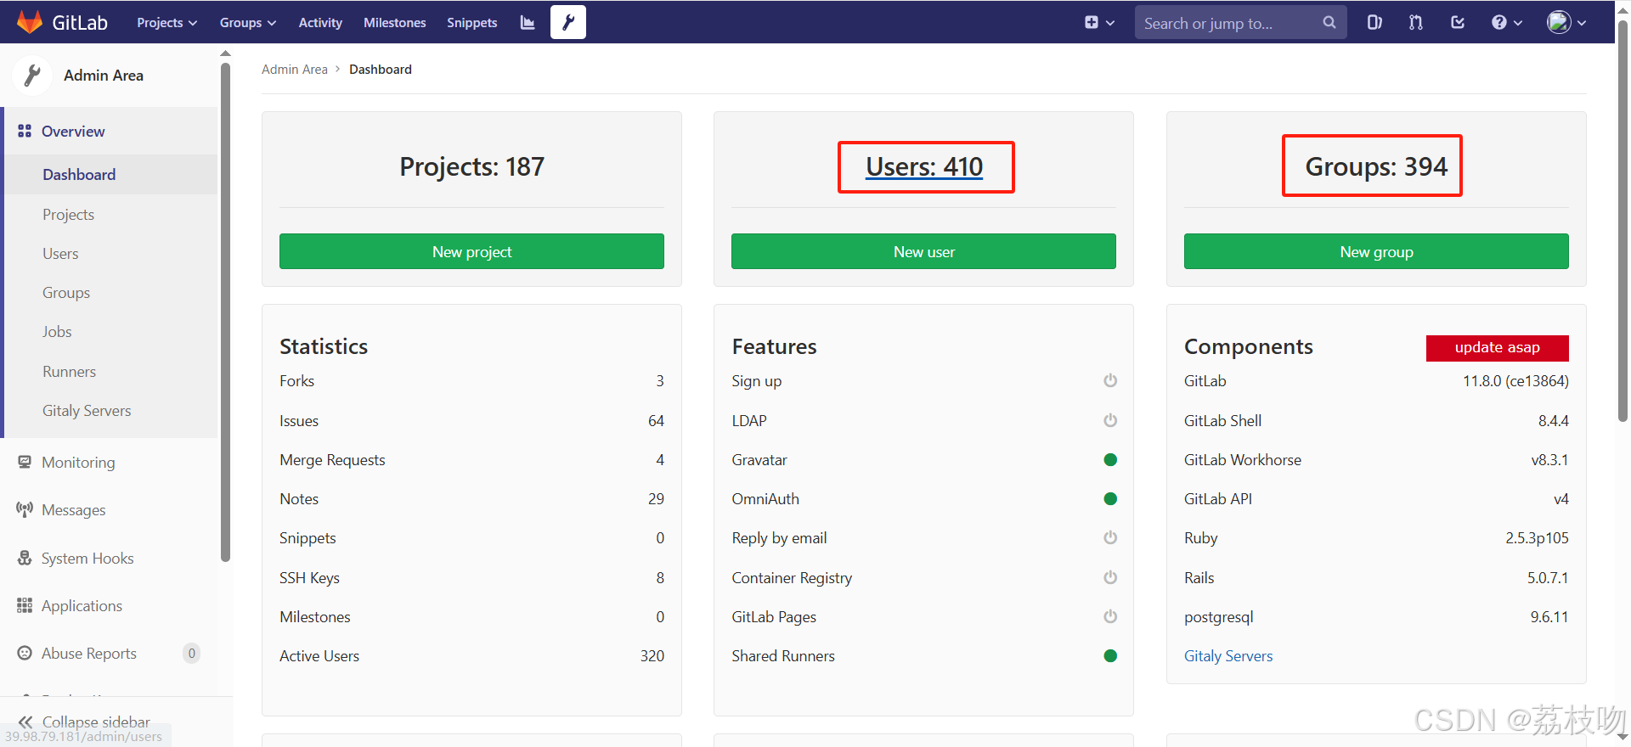Open the instance statistics chart icon
1631x747 pixels.
point(528,23)
